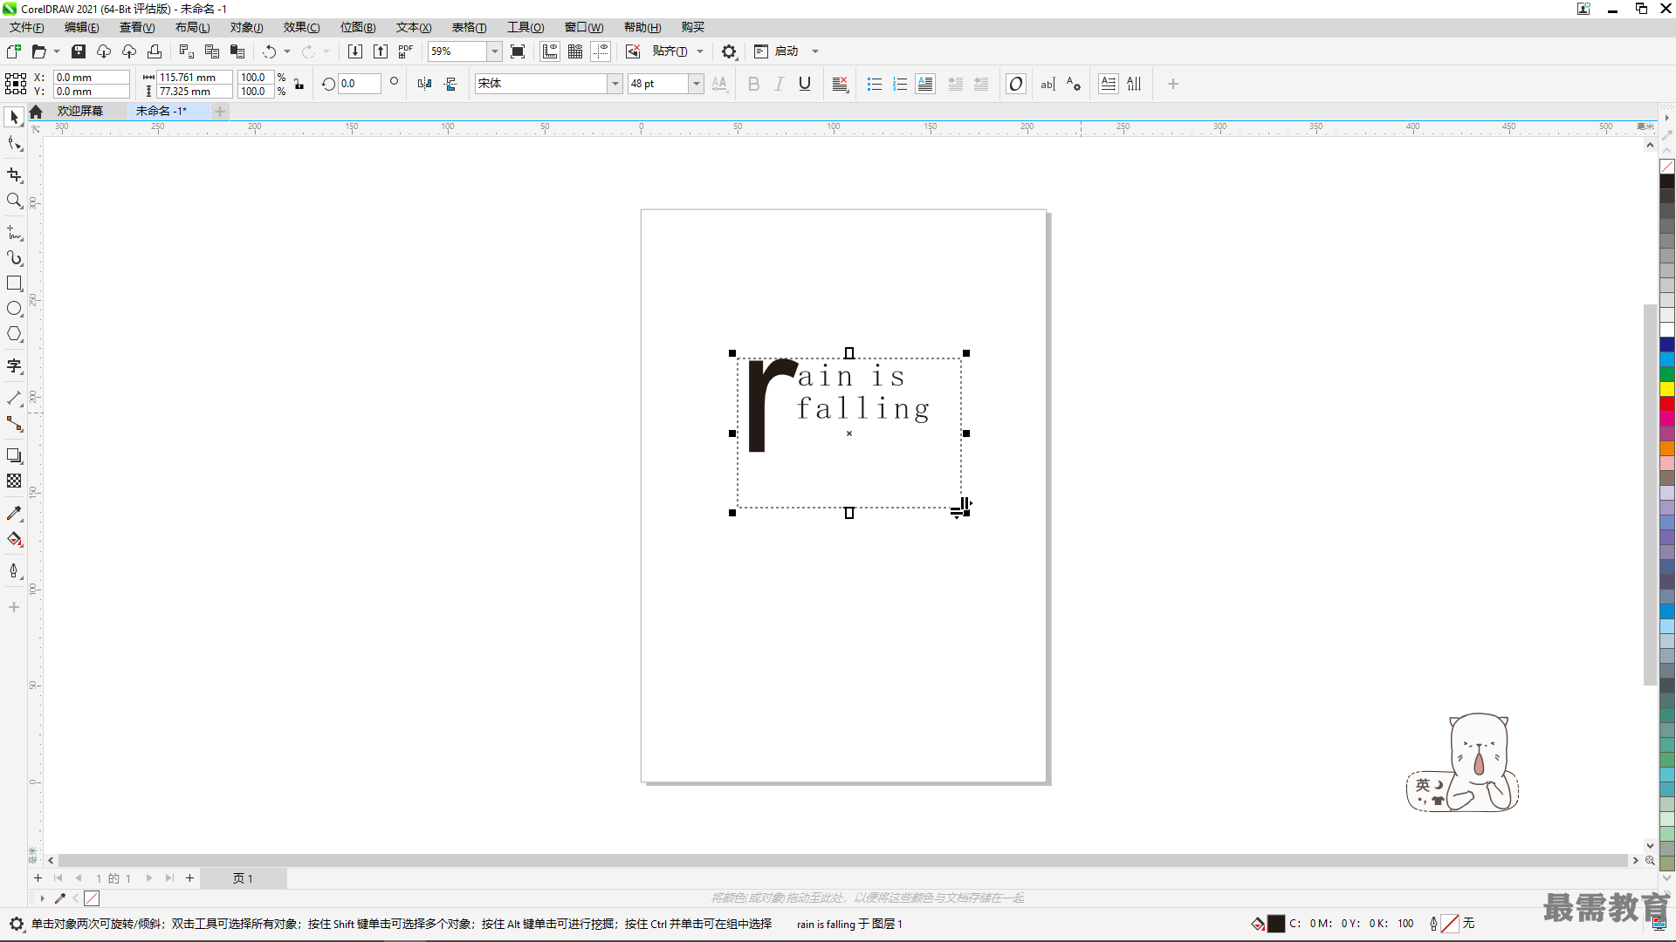Select the Outline Pen tool
This screenshot has width=1676, height=942.
14,571
